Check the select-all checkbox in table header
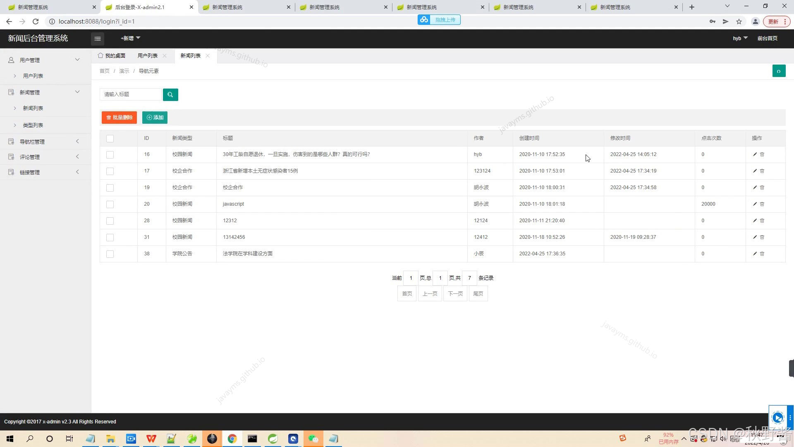This screenshot has height=447, width=794. [x=110, y=139]
